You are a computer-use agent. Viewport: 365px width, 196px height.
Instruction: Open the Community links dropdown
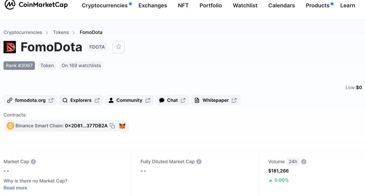(129, 100)
